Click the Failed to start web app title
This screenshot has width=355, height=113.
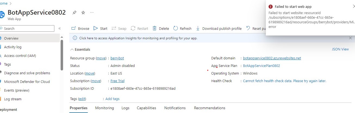[x=293, y=7]
